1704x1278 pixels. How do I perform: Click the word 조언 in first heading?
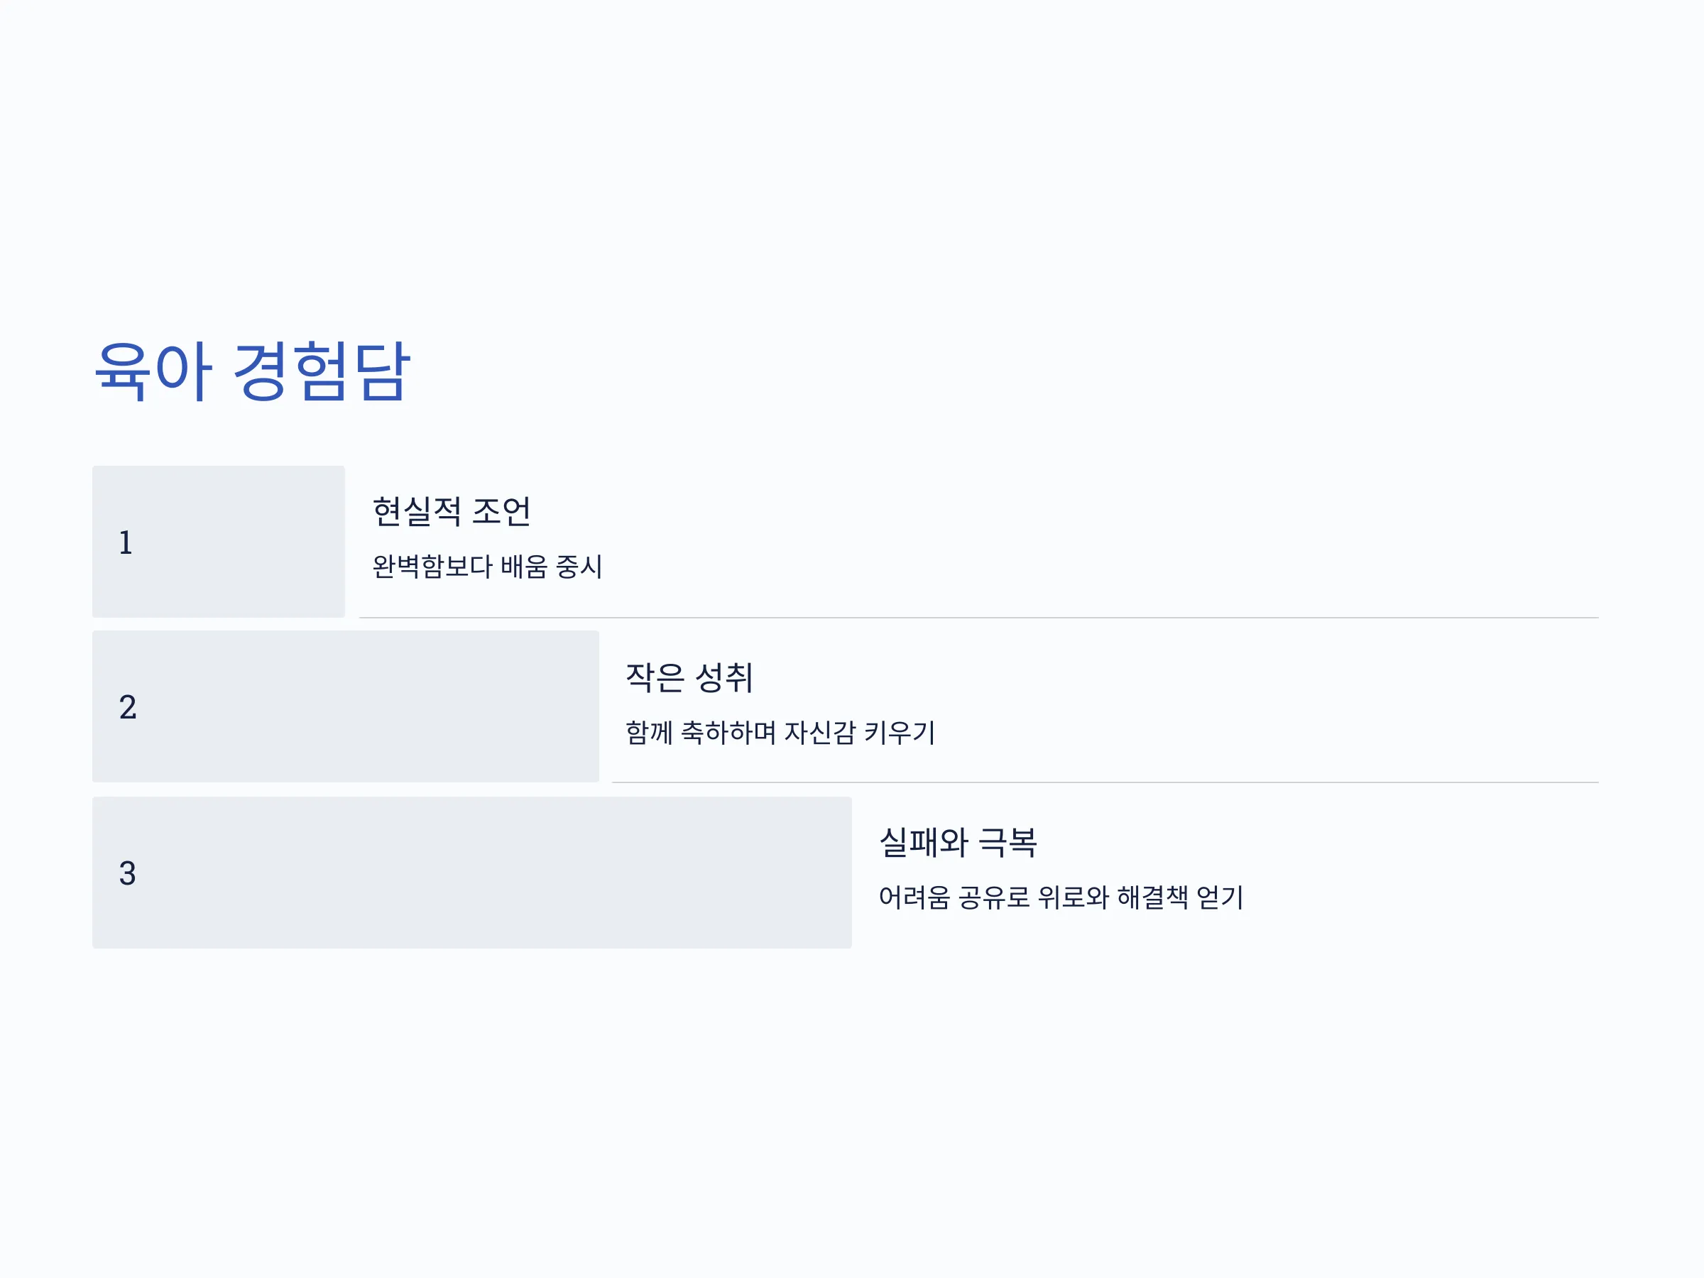pos(501,511)
